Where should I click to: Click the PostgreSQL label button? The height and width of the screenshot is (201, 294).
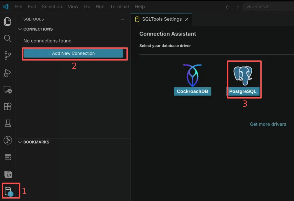(243, 91)
